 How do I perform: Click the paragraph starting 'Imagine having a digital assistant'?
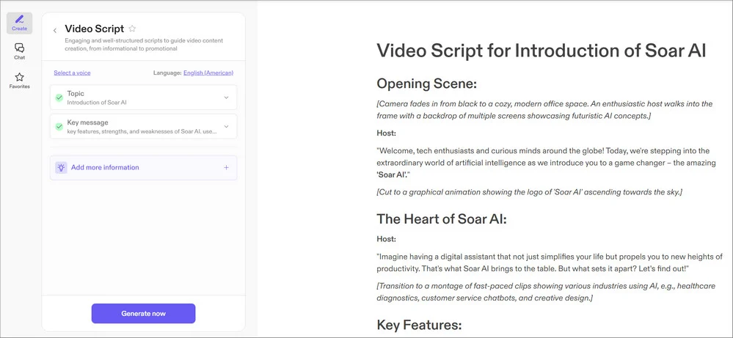click(x=550, y=262)
